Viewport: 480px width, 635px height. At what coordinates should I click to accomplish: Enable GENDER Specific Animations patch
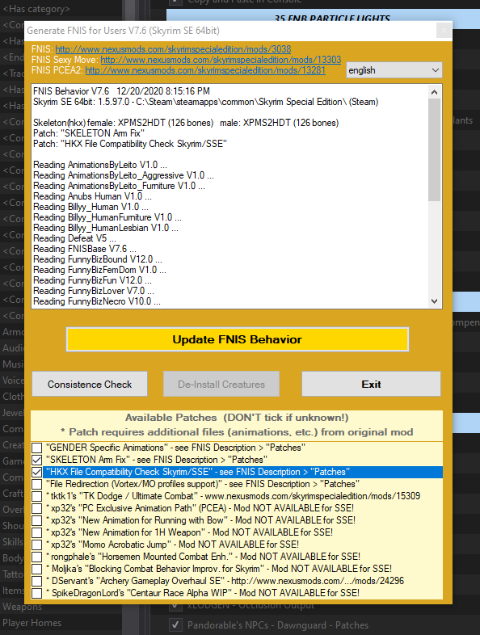37,448
